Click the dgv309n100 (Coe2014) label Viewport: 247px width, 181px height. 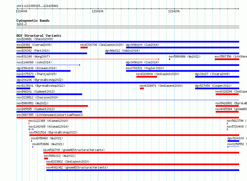pyautogui.click(x=142, y=62)
